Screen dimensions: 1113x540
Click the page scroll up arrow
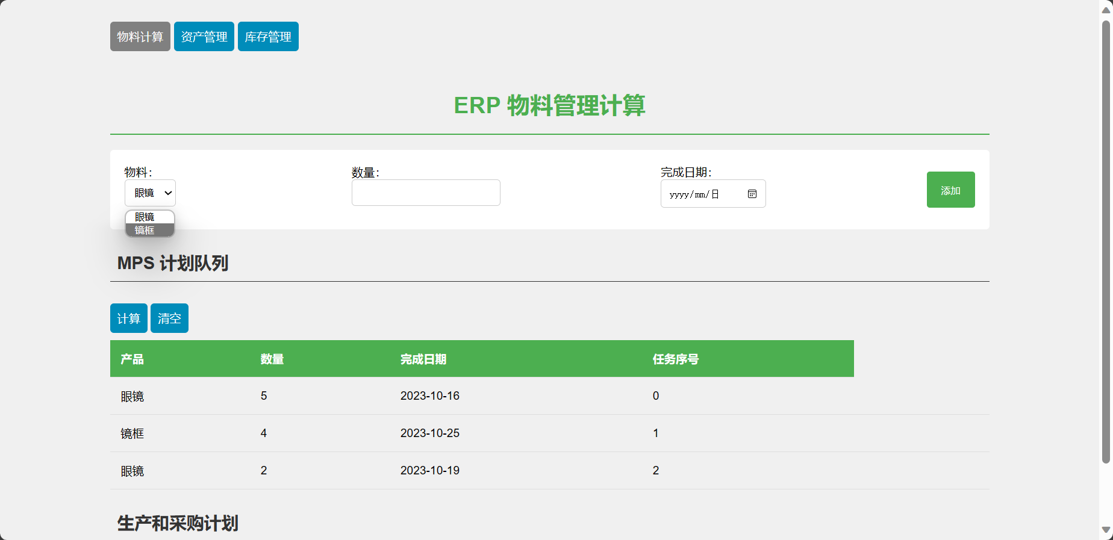[x=1106, y=9]
